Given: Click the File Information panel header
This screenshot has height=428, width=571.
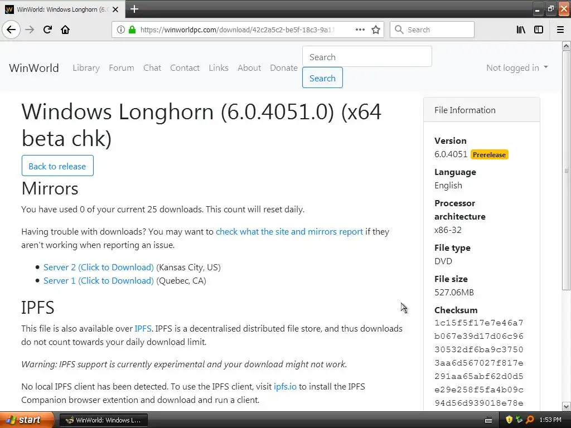Looking at the screenshot, I should pos(481,110).
